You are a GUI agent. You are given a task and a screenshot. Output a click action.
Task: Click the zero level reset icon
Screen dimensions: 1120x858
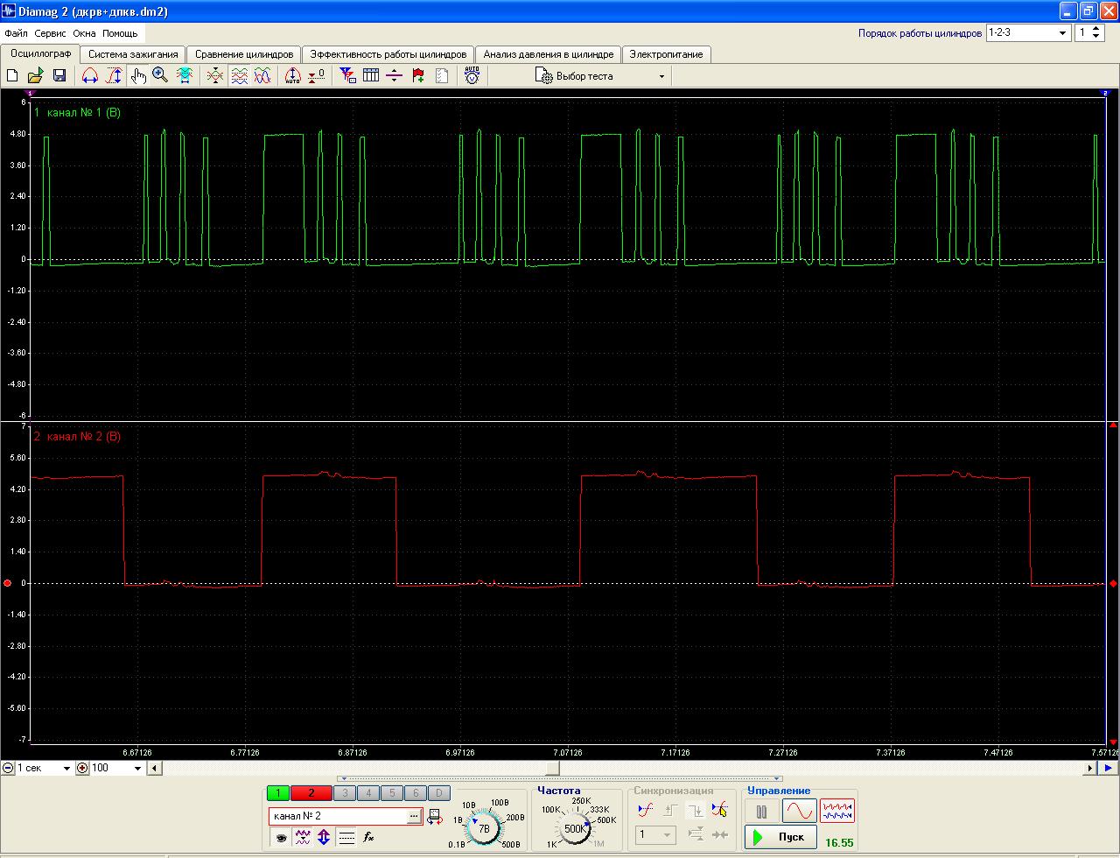[317, 76]
